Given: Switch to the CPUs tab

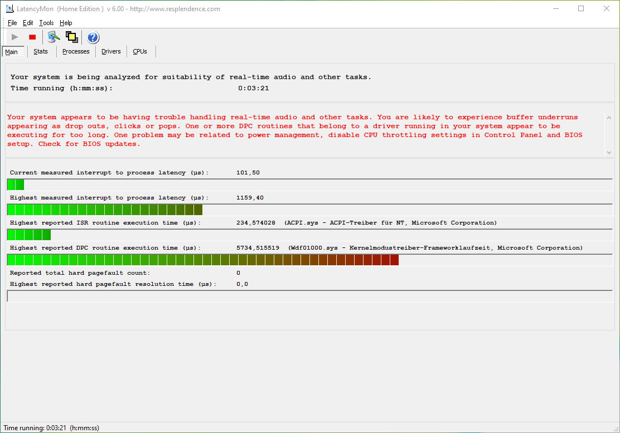Looking at the screenshot, I should [x=140, y=51].
